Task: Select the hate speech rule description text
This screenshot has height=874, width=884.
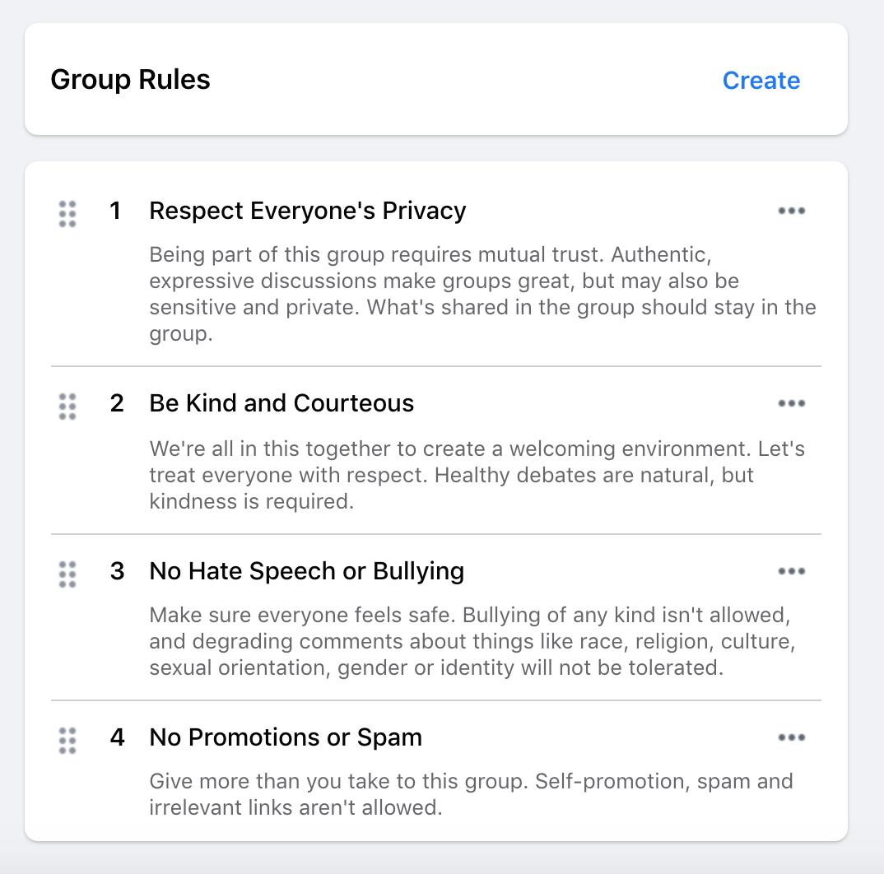Action: coord(472,641)
